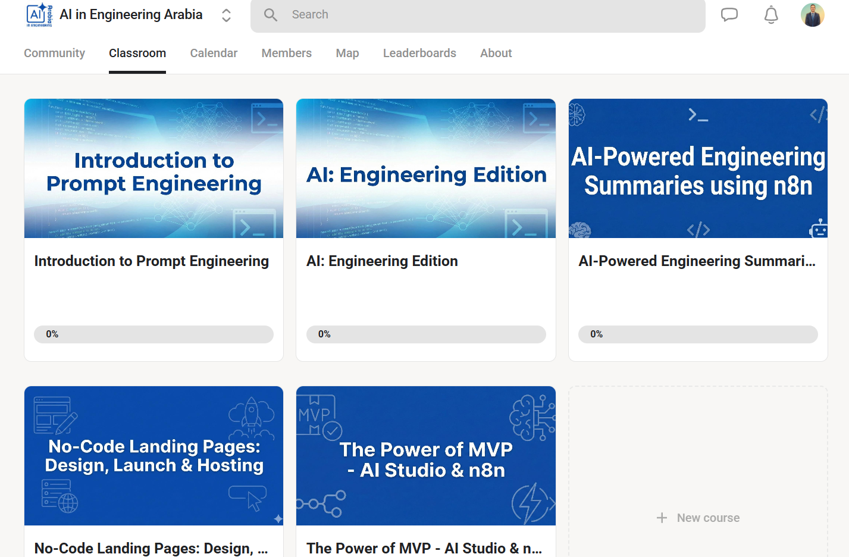
Task: Open the Calendar tab
Action: pos(214,53)
